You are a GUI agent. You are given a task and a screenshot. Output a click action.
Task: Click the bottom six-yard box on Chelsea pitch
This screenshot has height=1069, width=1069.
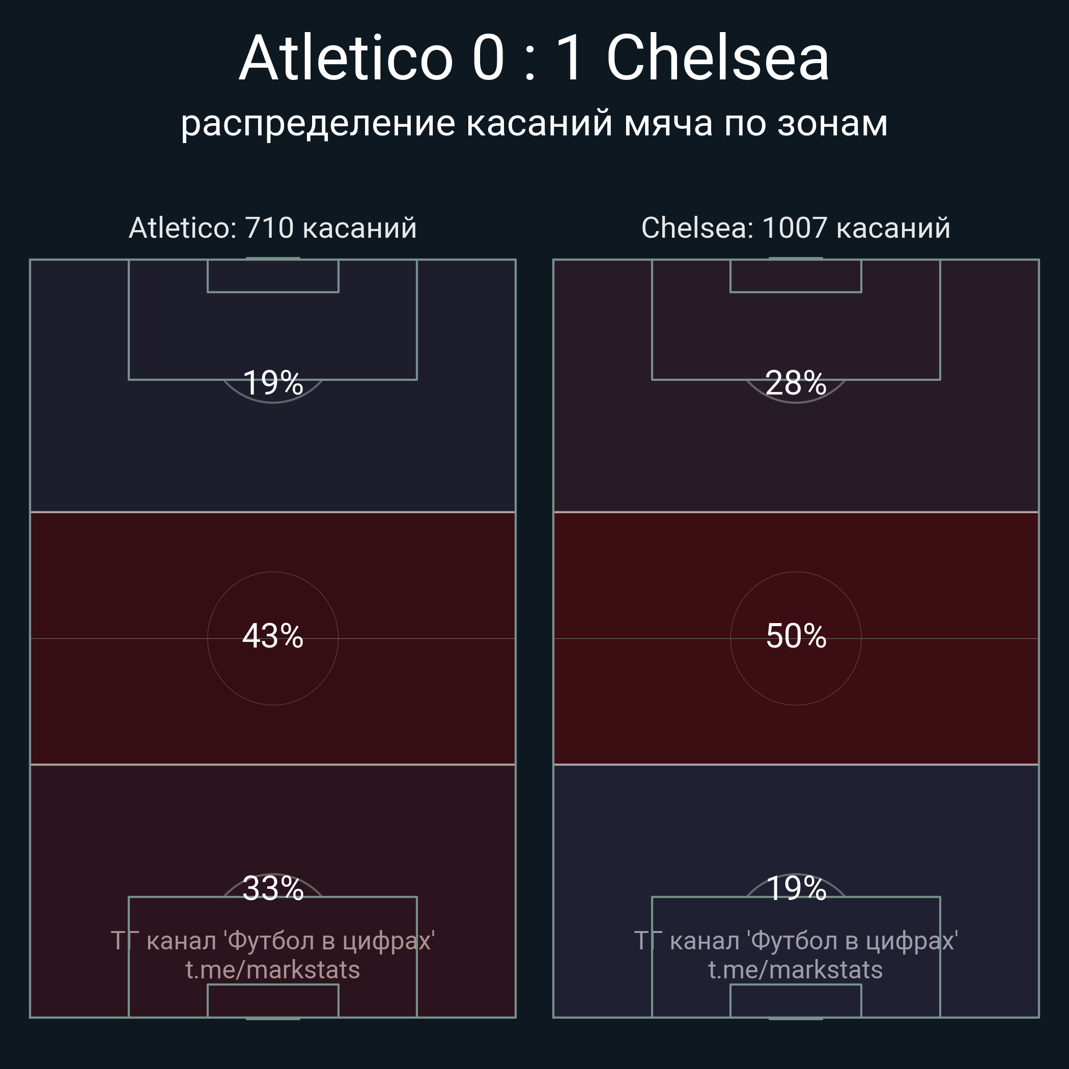coord(796,1001)
